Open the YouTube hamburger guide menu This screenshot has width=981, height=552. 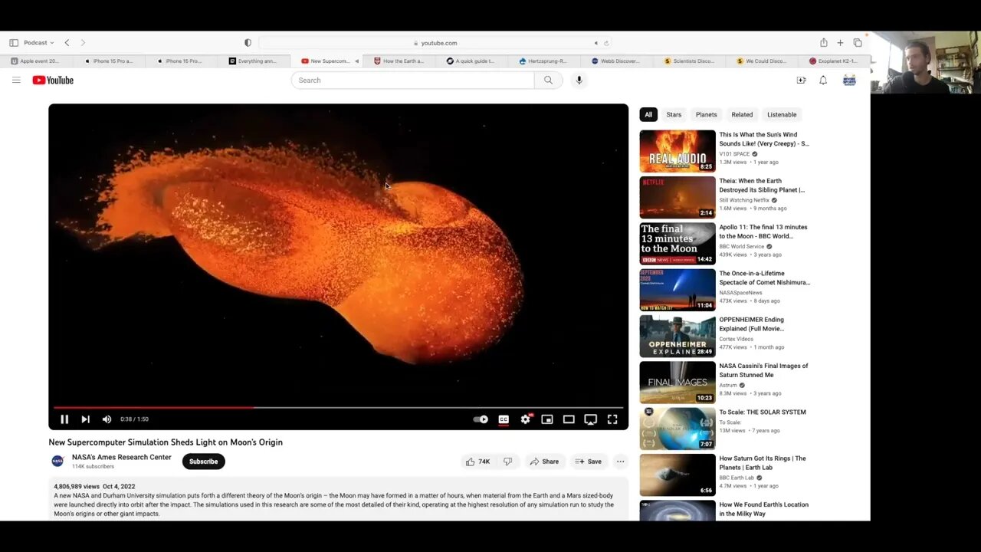[16, 80]
